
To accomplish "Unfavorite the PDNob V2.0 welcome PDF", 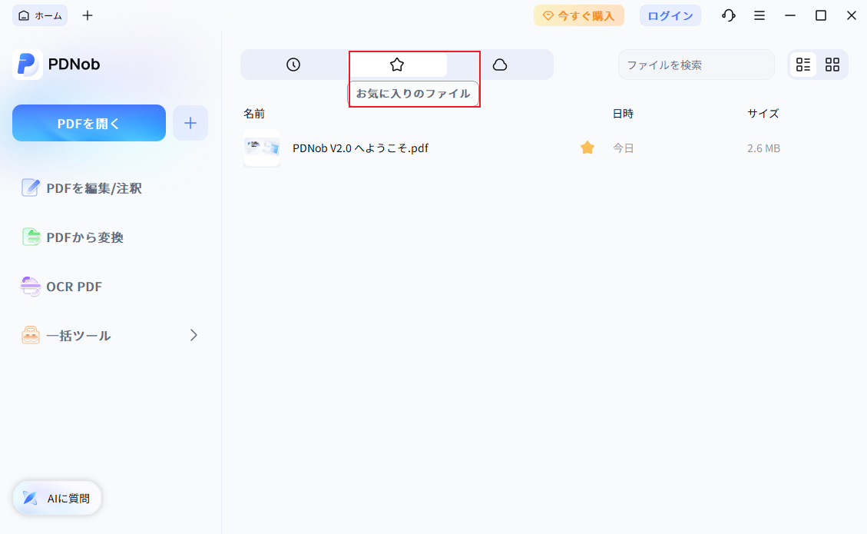I will tap(587, 148).
